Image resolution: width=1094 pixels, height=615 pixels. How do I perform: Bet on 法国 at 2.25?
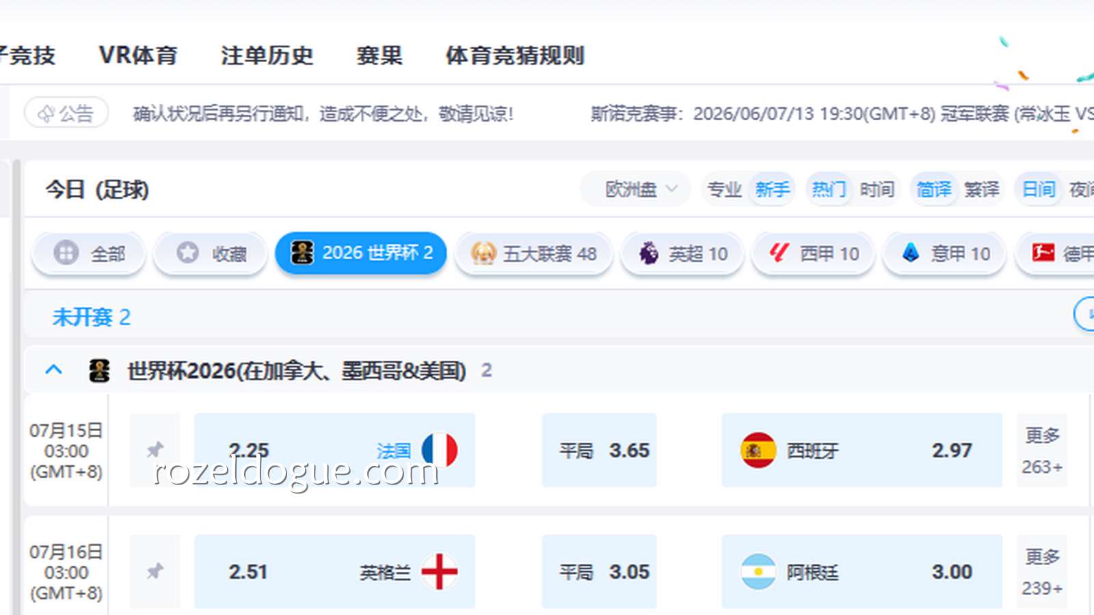(x=334, y=450)
